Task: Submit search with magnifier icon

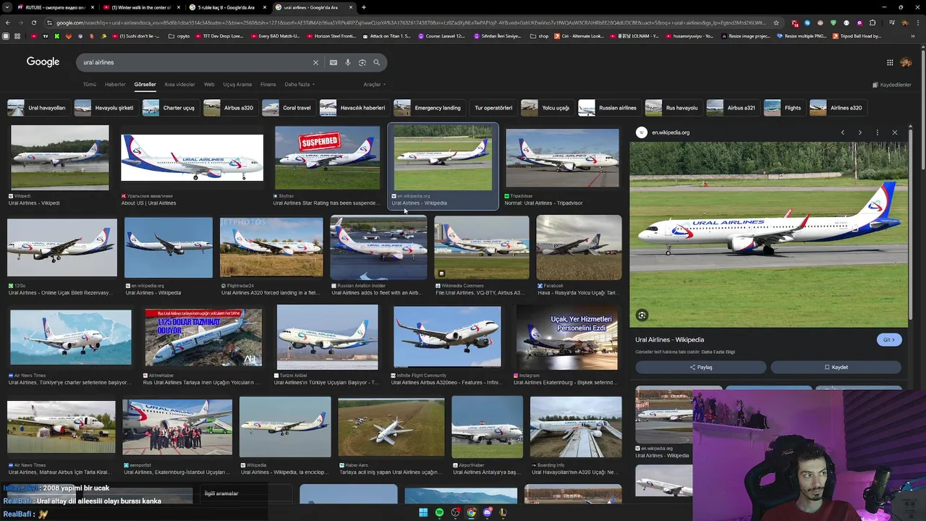Action: (377, 62)
